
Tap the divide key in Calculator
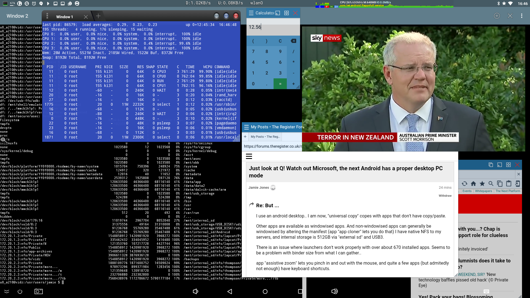tap(293, 52)
